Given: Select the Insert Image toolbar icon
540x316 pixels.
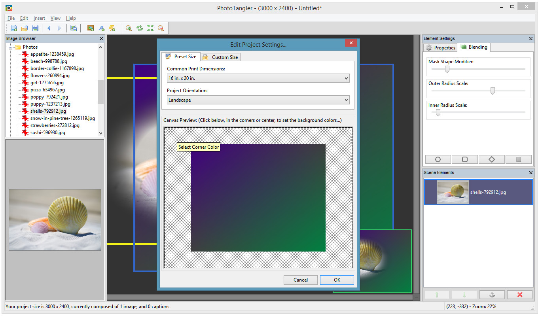Looking at the screenshot, I should [90, 28].
